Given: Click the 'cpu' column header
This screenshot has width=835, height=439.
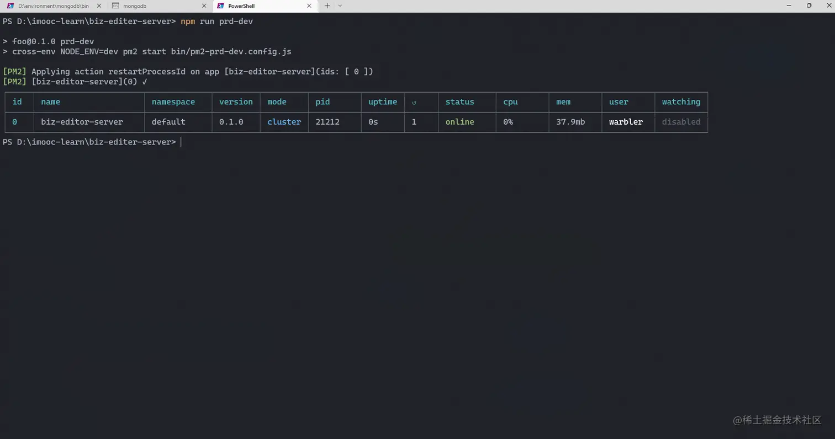Looking at the screenshot, I should pos(510,102).
